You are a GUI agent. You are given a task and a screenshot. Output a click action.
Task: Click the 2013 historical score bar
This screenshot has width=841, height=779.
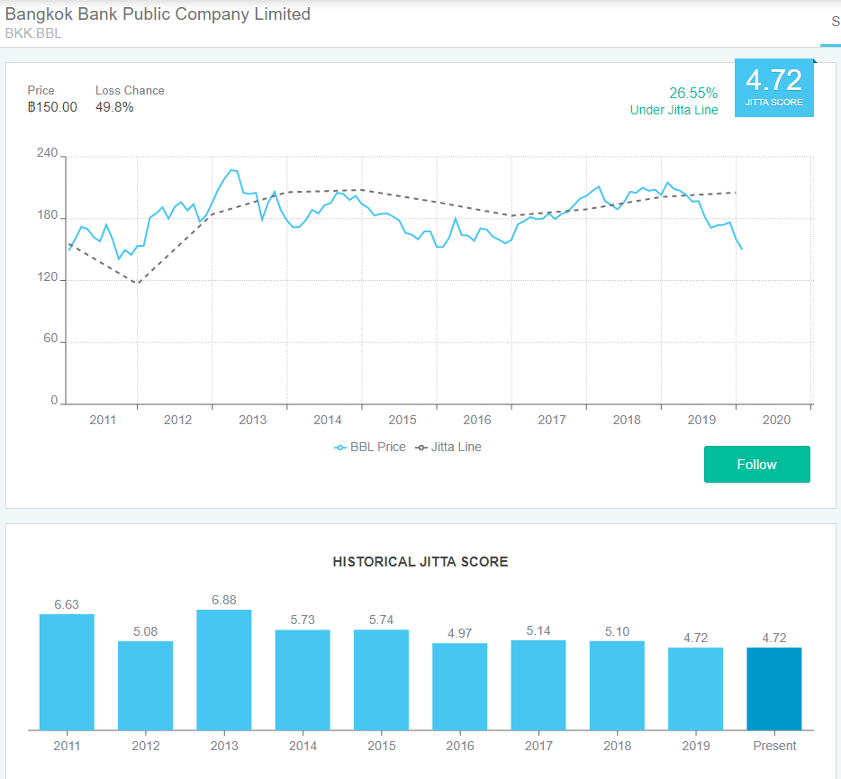click(223, 669)
